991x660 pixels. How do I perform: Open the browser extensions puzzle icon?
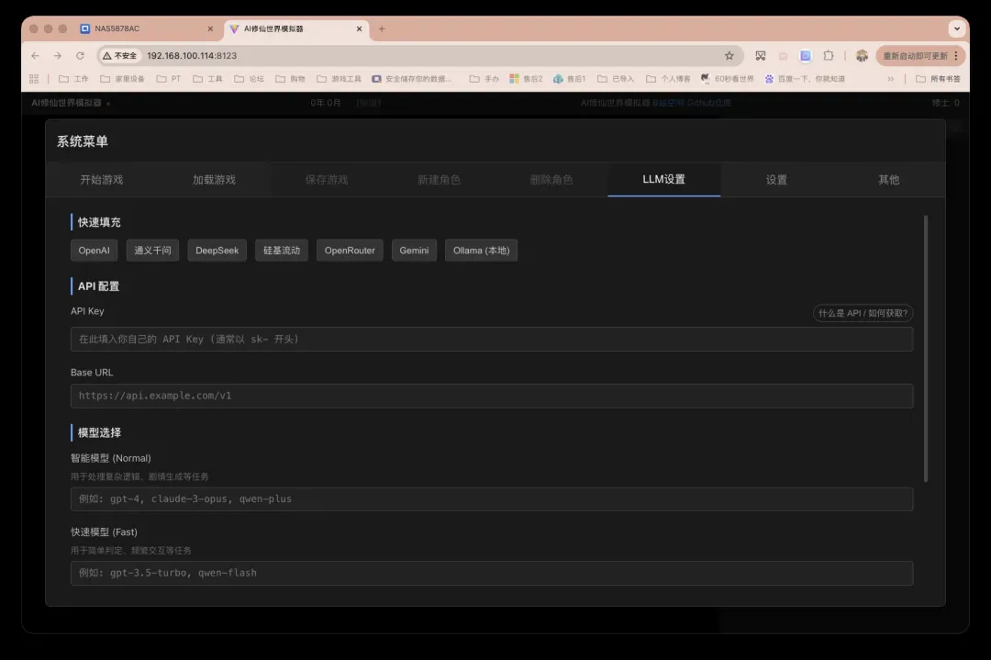pyautogui.click(x=829, y=56)
